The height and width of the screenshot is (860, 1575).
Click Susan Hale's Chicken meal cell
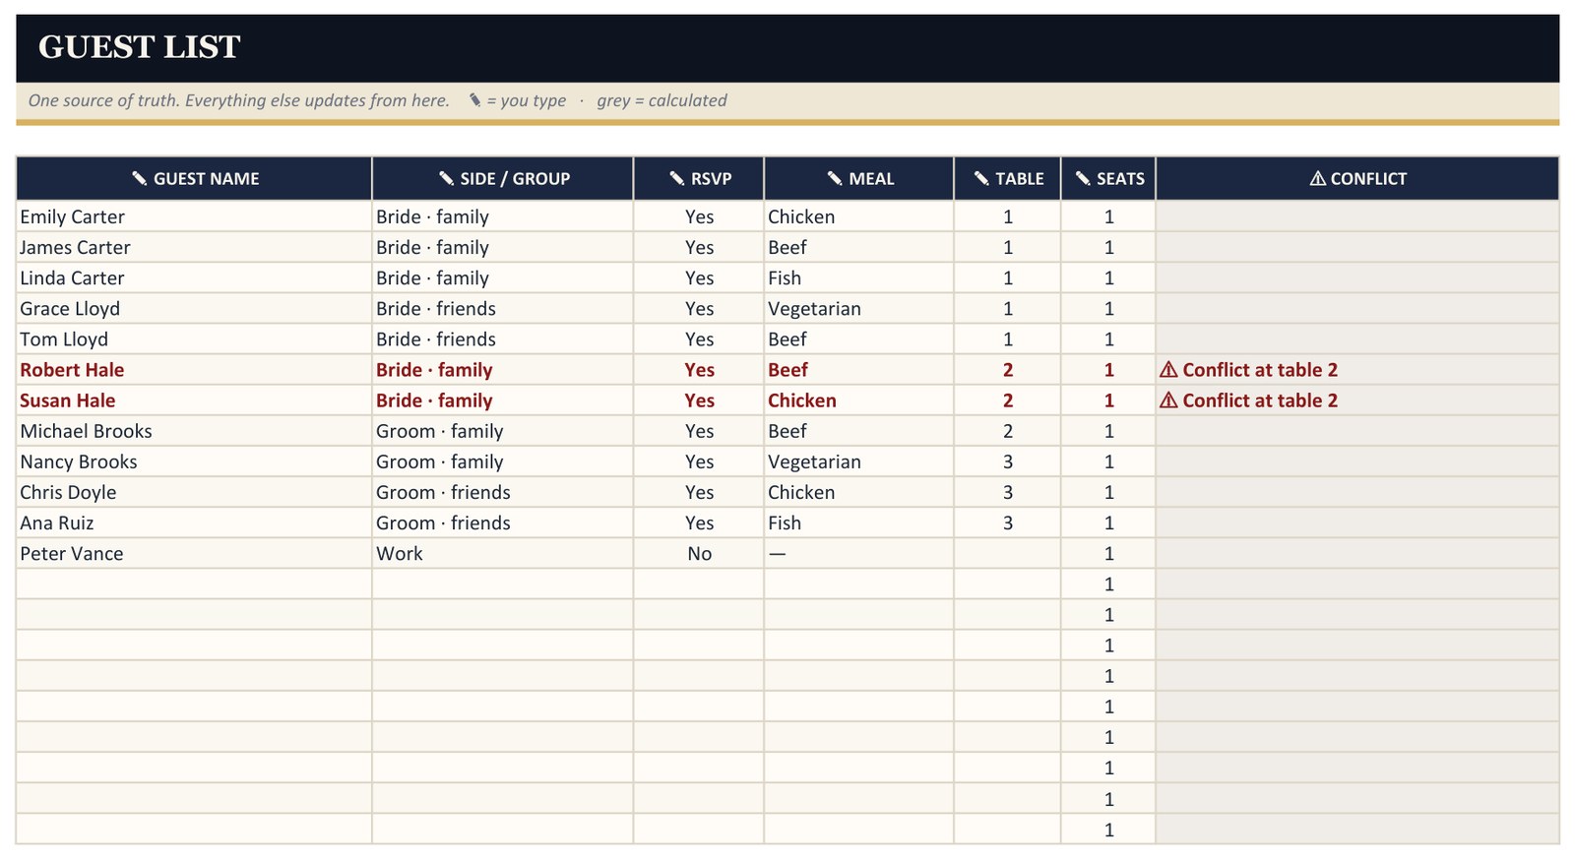[858, 400]
